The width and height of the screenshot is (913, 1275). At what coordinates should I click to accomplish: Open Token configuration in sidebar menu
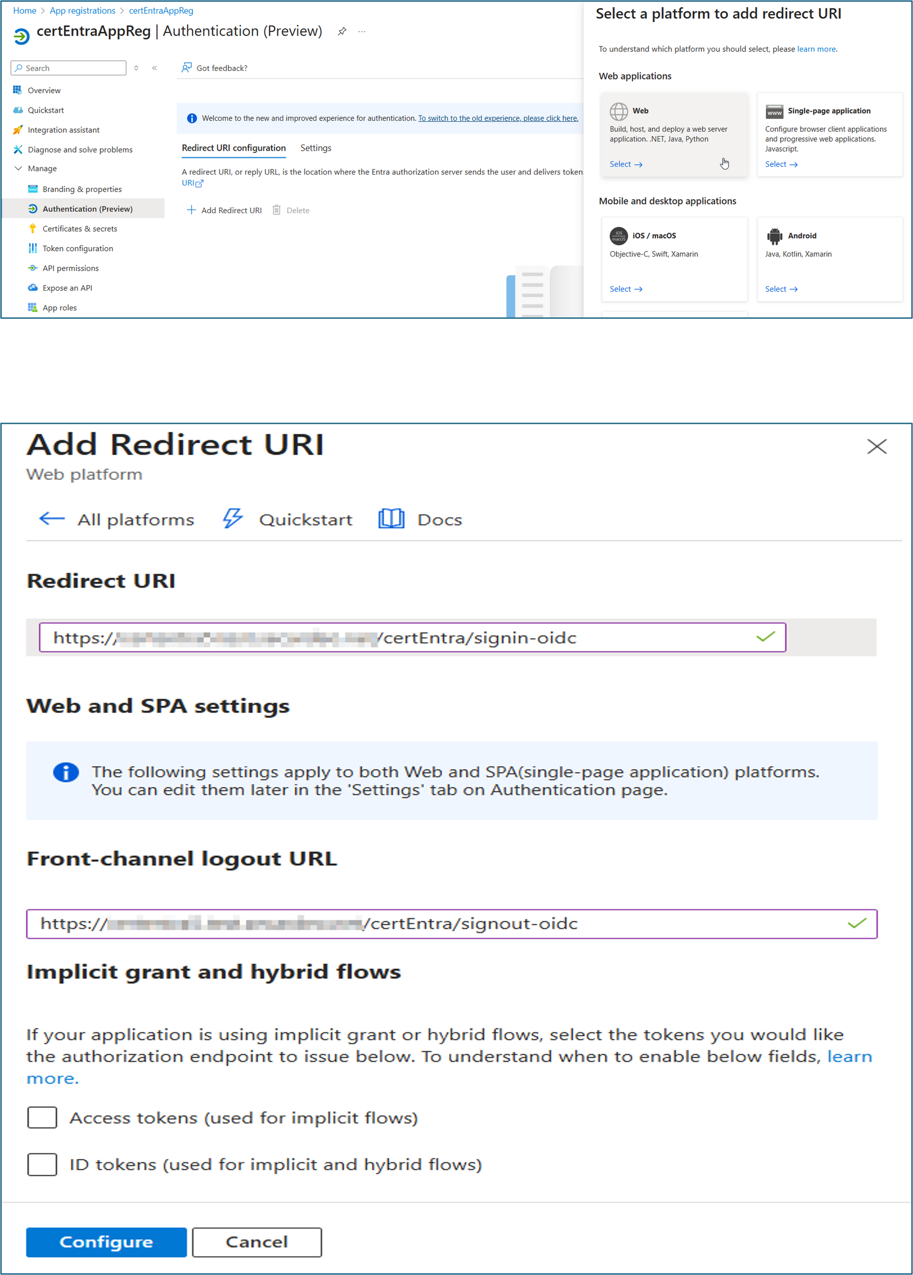[x=78, y=248]
